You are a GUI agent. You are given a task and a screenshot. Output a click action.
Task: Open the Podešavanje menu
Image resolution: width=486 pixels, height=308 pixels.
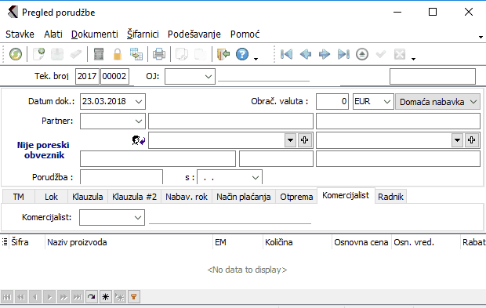(194, 34)
